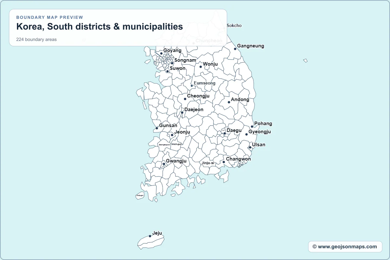
Task: Select the Gangneung marker dot
Action: [235, 49]
